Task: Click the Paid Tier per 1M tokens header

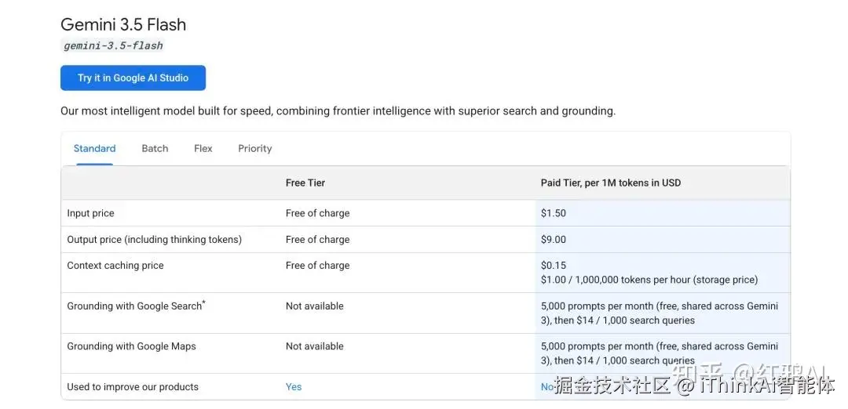Action: [x=611, y=183]
